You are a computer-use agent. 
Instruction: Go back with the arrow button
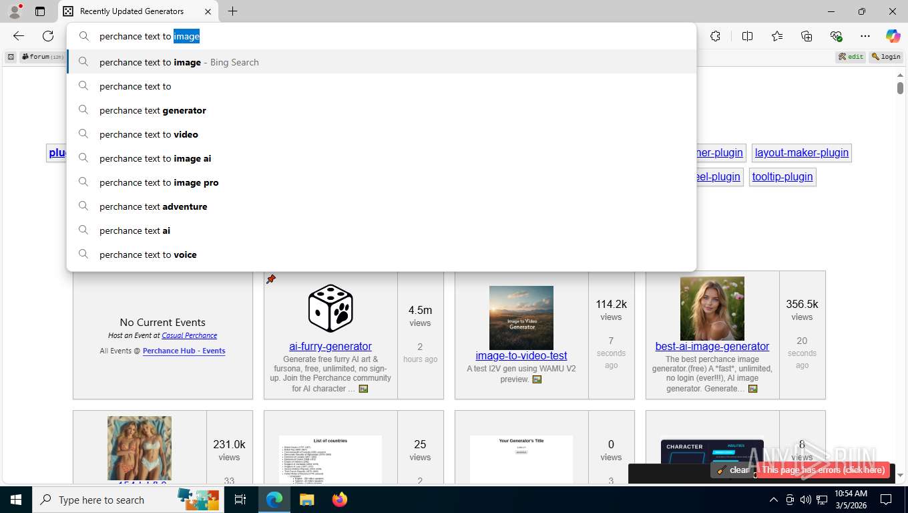(19, 36)
